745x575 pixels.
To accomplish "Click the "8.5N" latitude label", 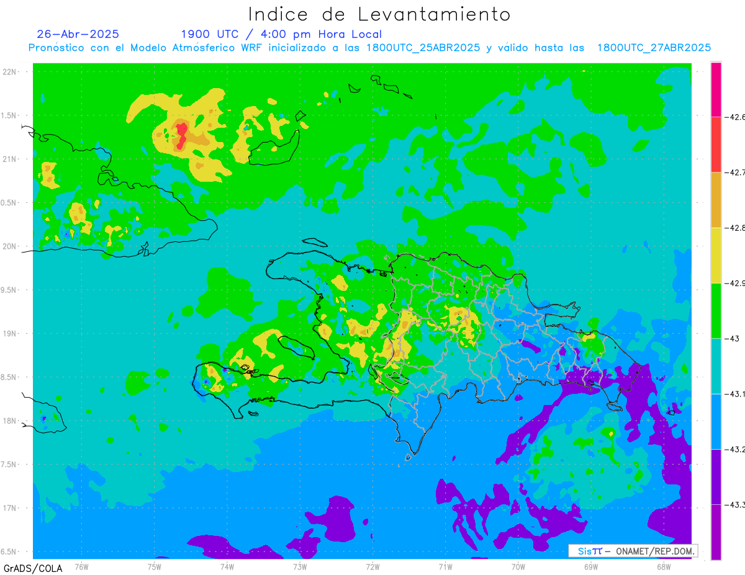I will coord(9,377).
